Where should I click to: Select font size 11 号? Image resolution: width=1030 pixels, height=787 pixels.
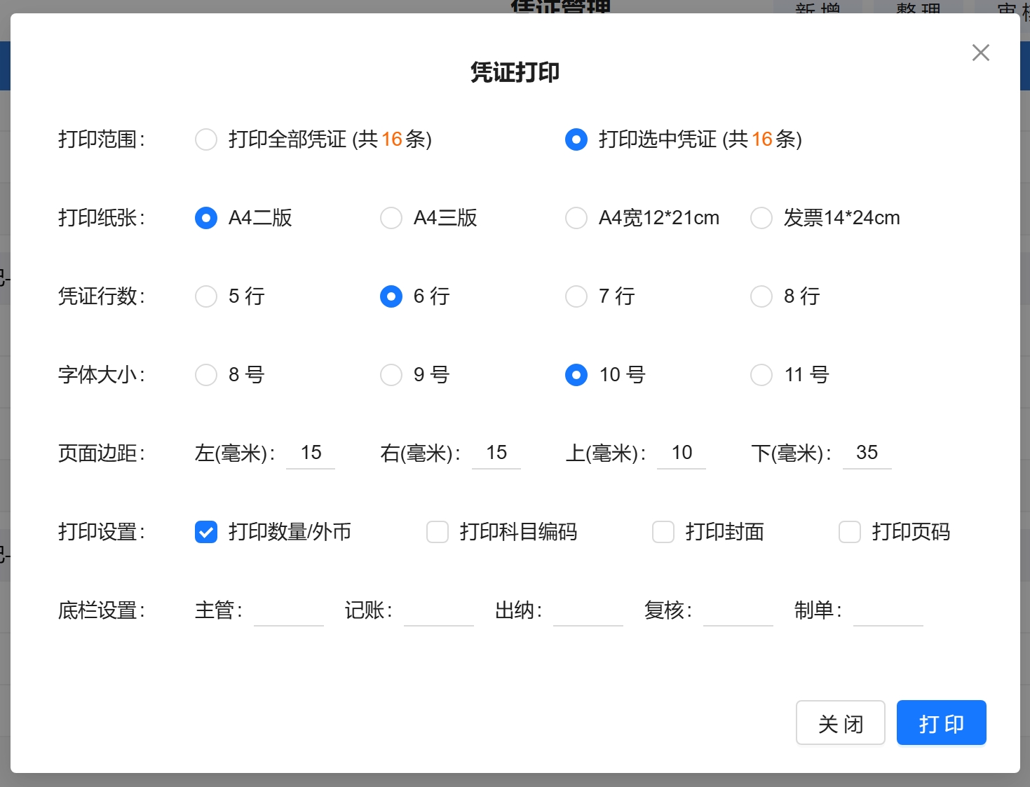tap(761, 375)
